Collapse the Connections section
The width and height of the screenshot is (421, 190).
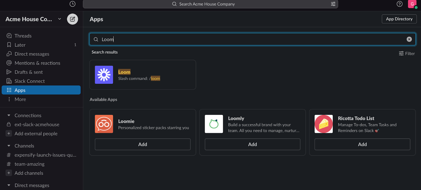[9, 115]
